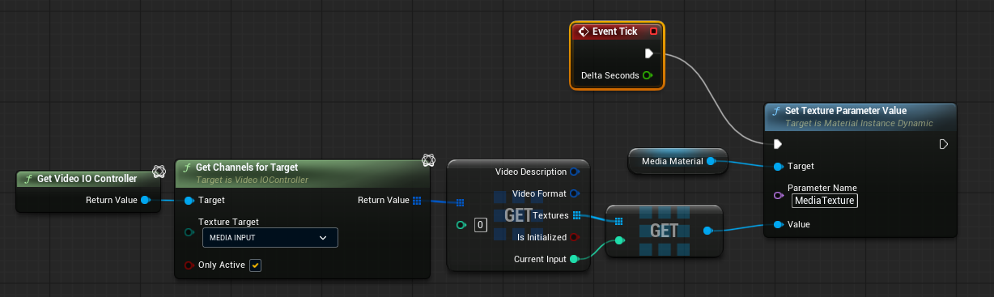This screenshot has width=994, height=297.
Task: Click the Video Description output pin
Action: (575, 172)
